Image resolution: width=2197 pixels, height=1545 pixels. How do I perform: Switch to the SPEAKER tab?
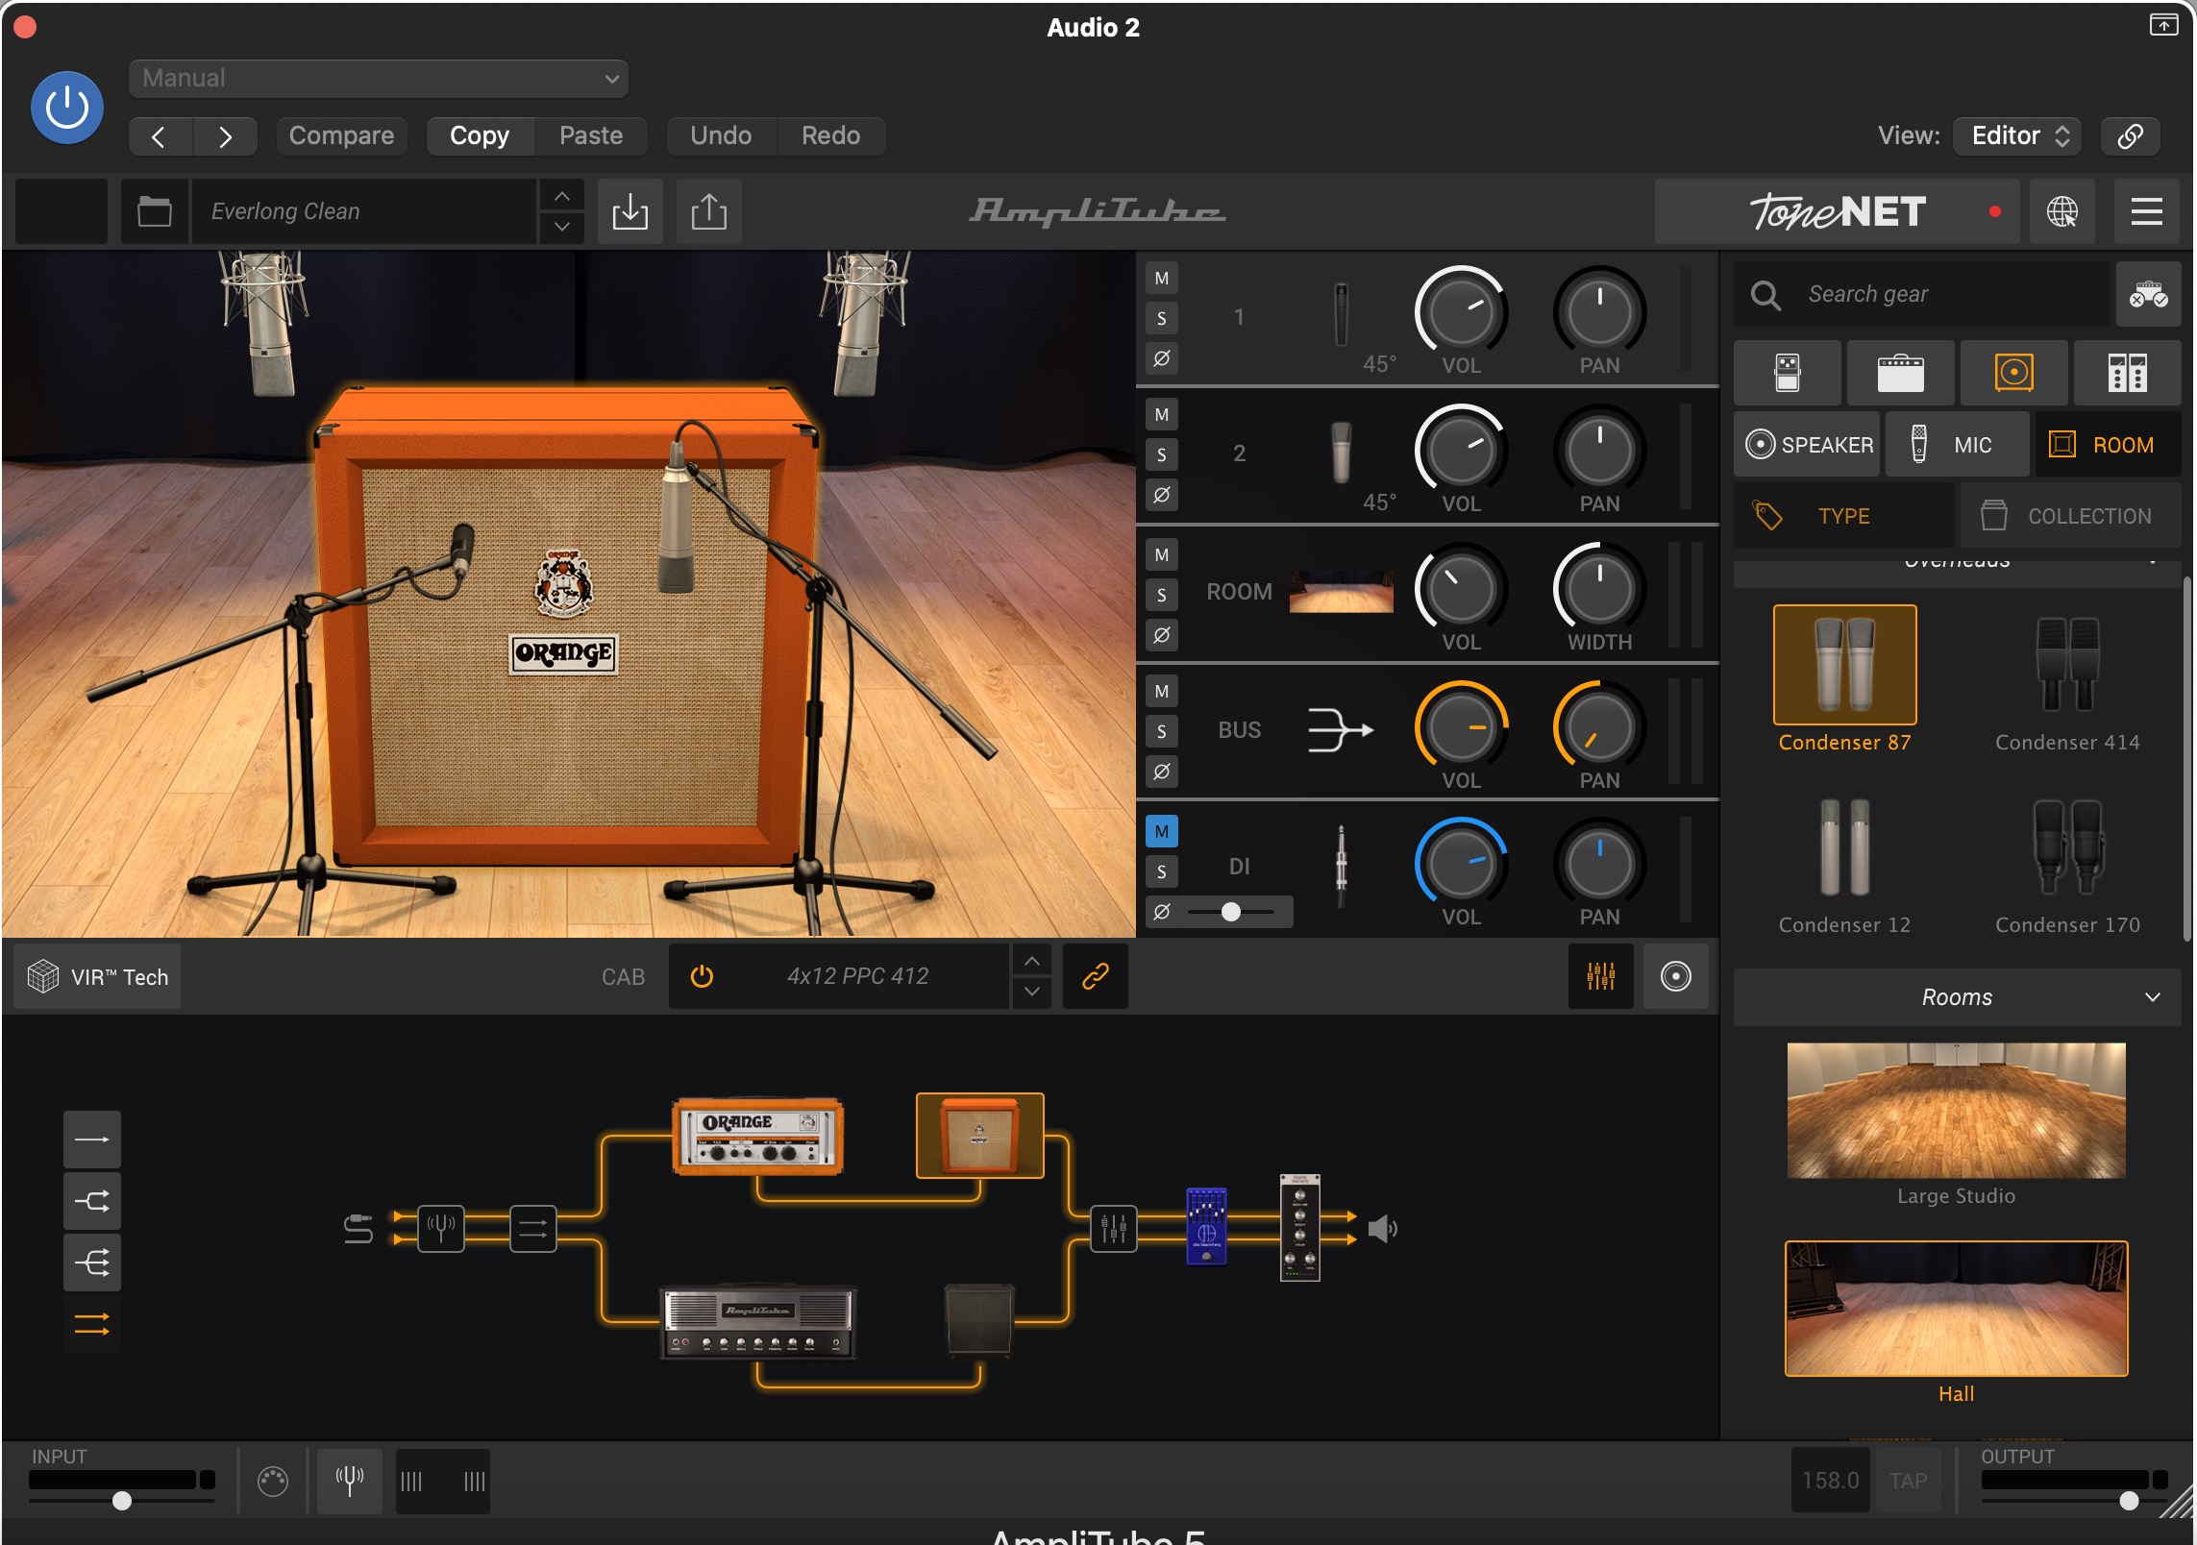coord(1808,445)
